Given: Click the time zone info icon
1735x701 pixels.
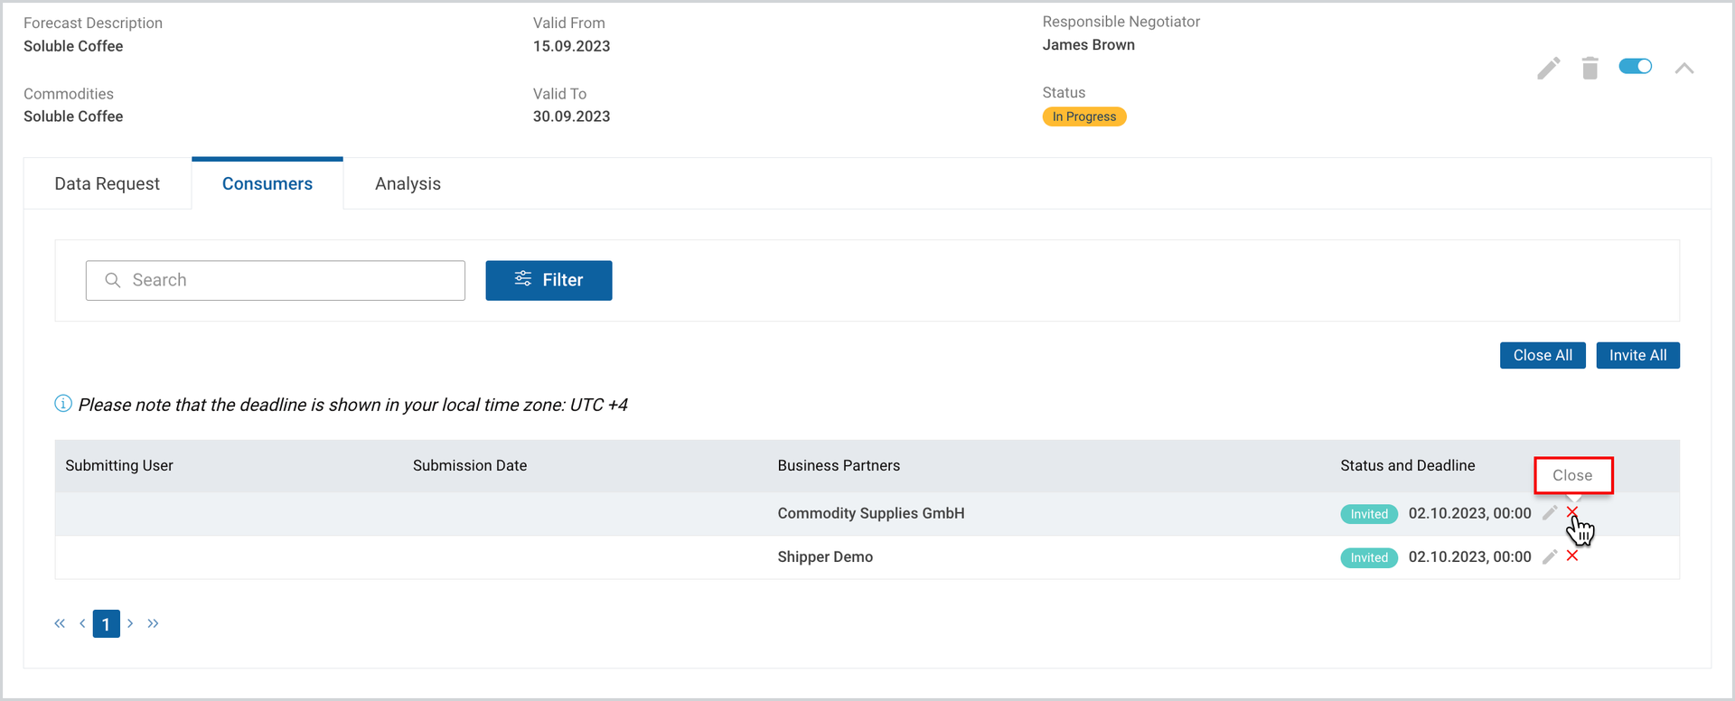Looking at the screenshot, I should click(63, 404).
